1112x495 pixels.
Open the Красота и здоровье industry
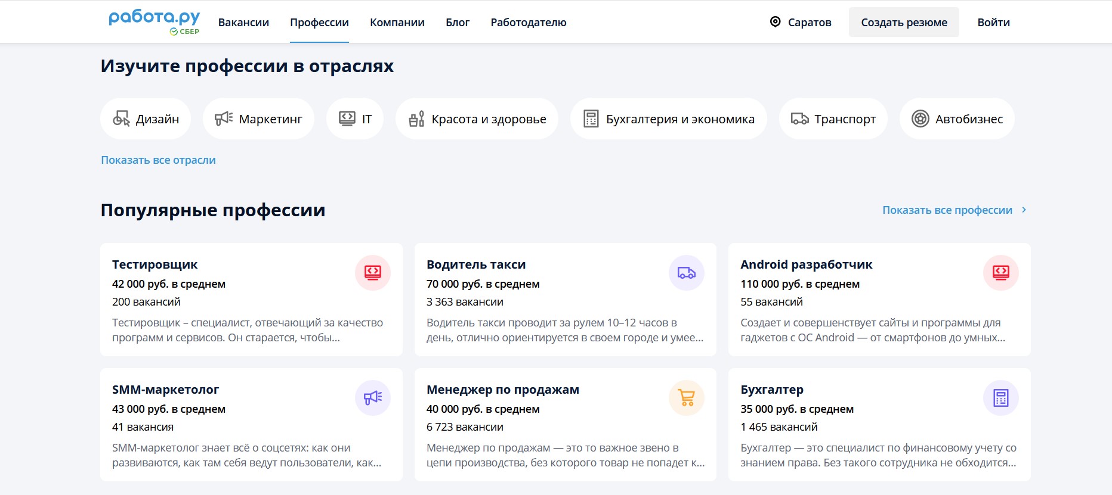pyautogui.click(x=477, y=119)
